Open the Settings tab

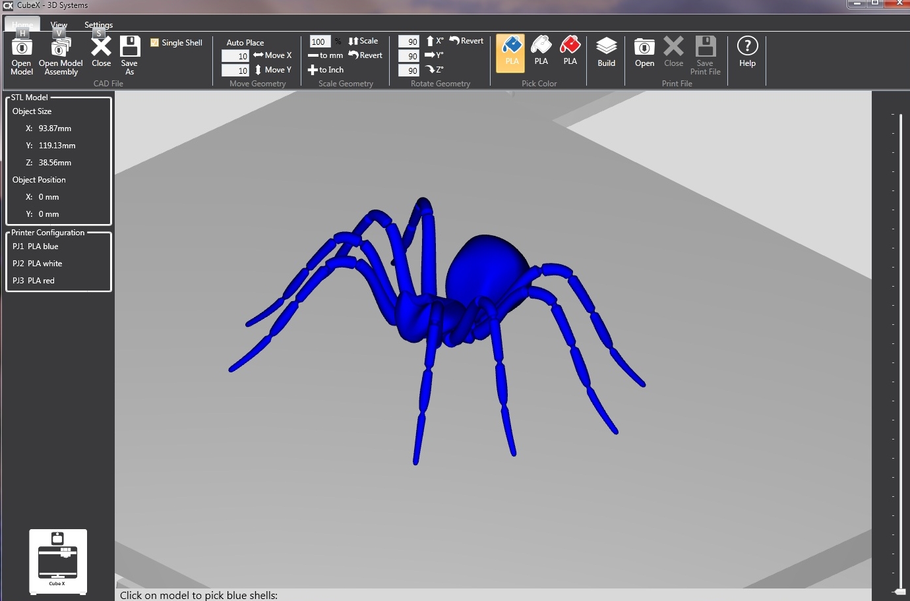pyautogui.click(x=98, y=24)
